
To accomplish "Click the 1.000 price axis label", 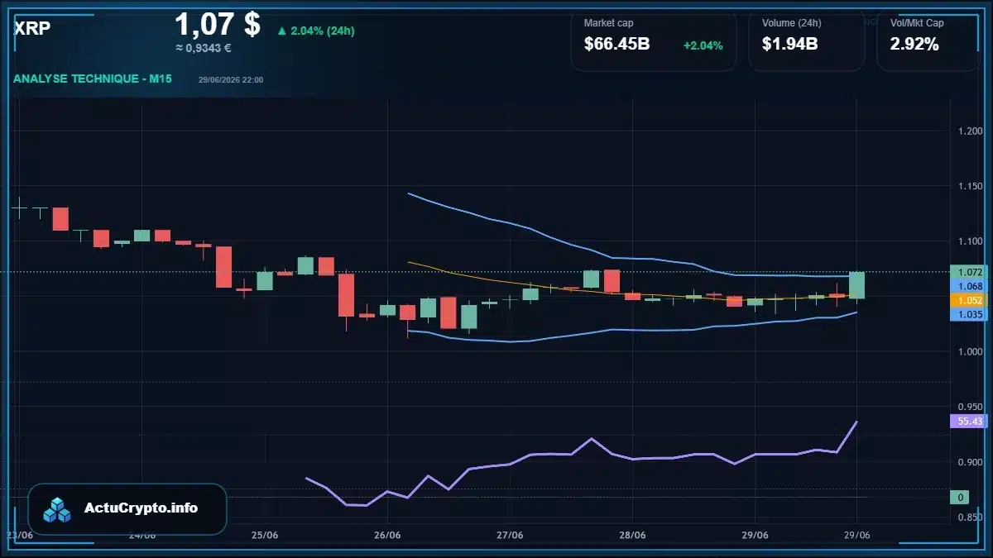I will click(970, 352).
